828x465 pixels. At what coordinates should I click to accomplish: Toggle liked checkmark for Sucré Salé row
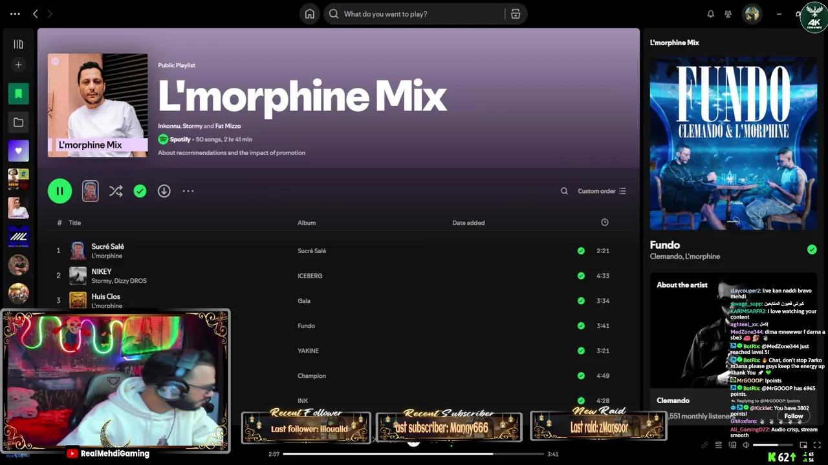(581, 251)
